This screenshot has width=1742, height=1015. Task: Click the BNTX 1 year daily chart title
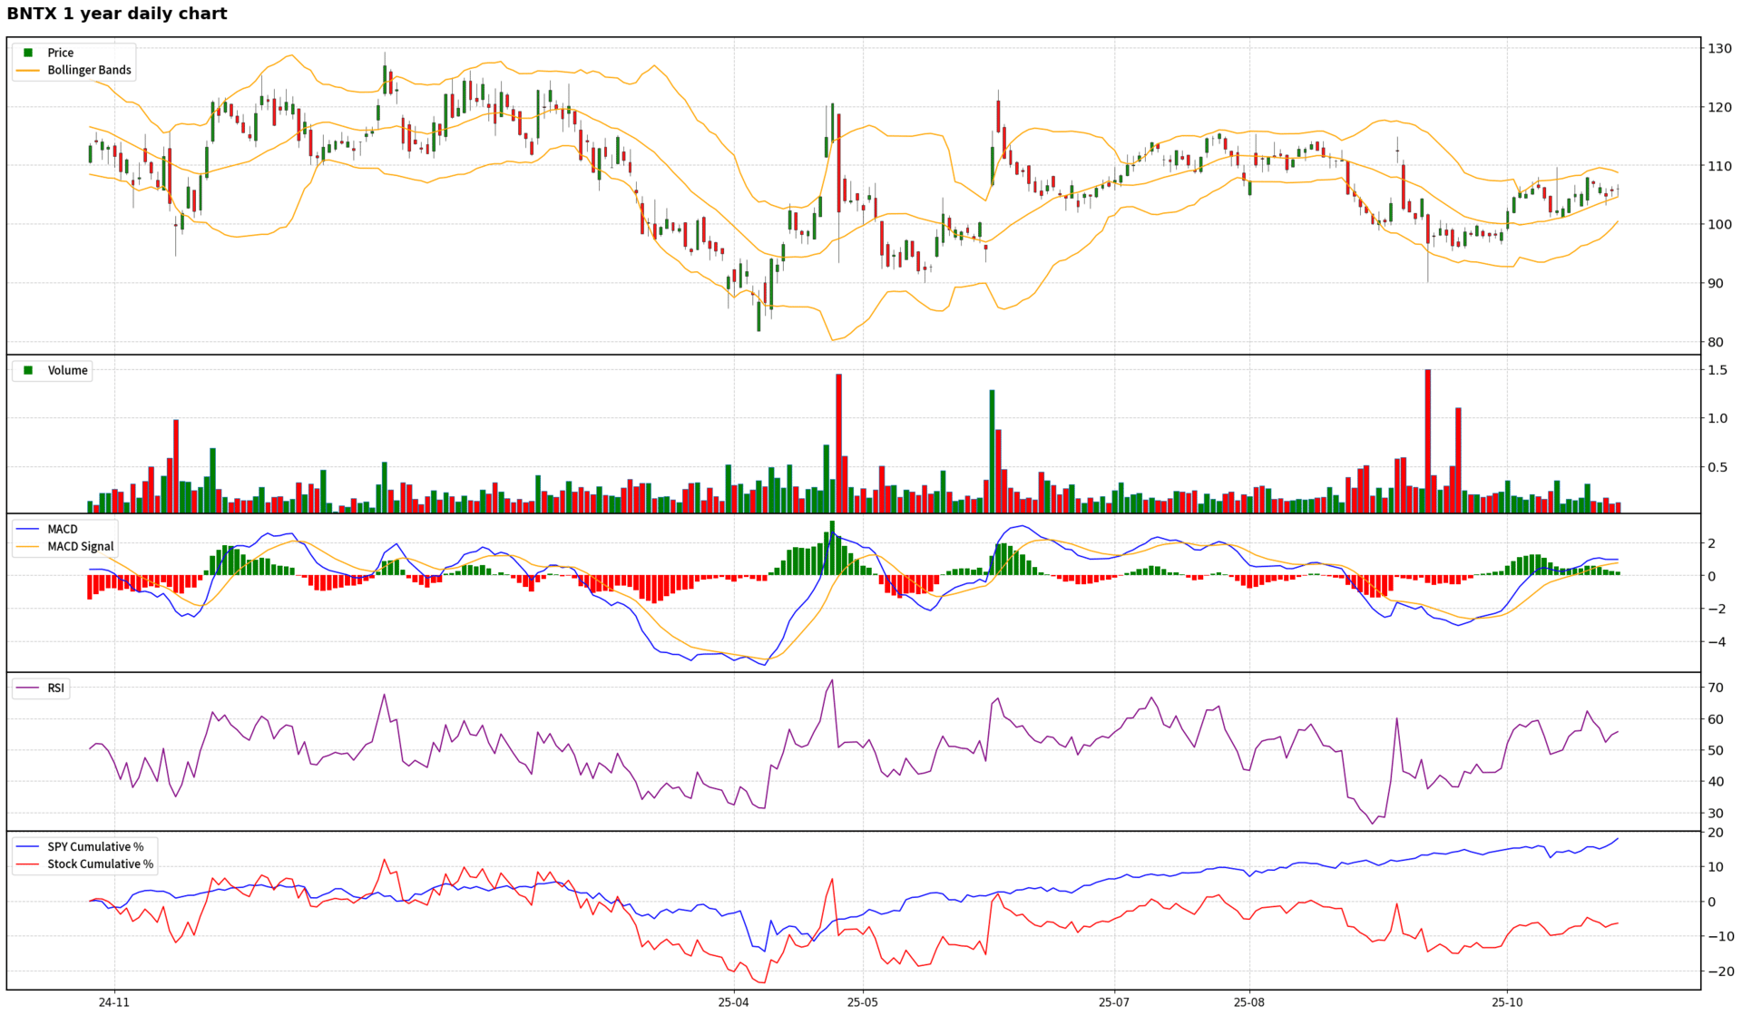point(117,14)
